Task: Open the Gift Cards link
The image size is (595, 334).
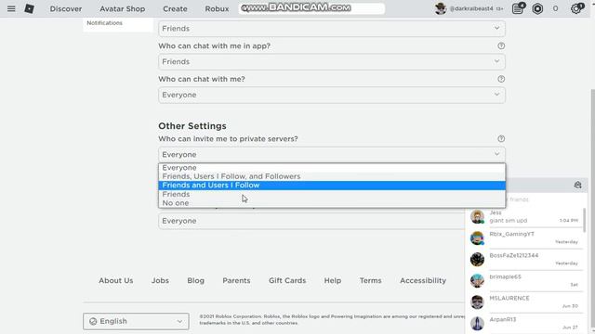Action: pos(287,280)
